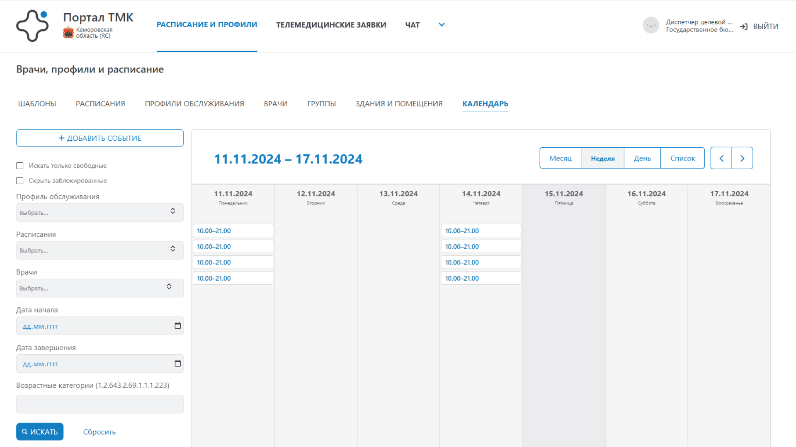Open Профиль обслуживания dropdown
Viewport: 796px width, 447px height.
coord(99,212)
